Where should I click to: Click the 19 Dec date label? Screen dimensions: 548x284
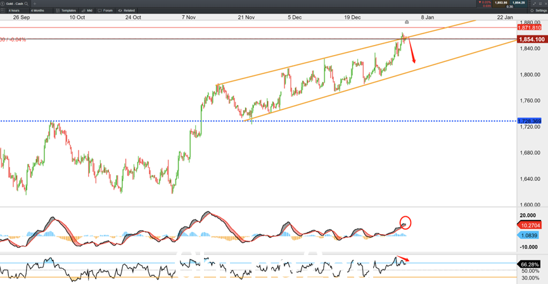352,17
